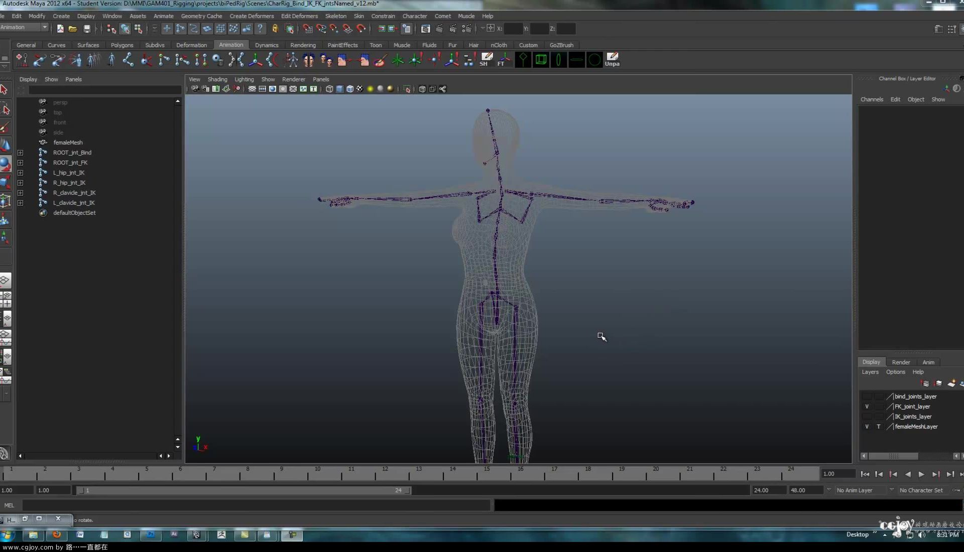Toggle visibility of FK_joint_layer
Screen dimensions: 964x552
[867, 406]
